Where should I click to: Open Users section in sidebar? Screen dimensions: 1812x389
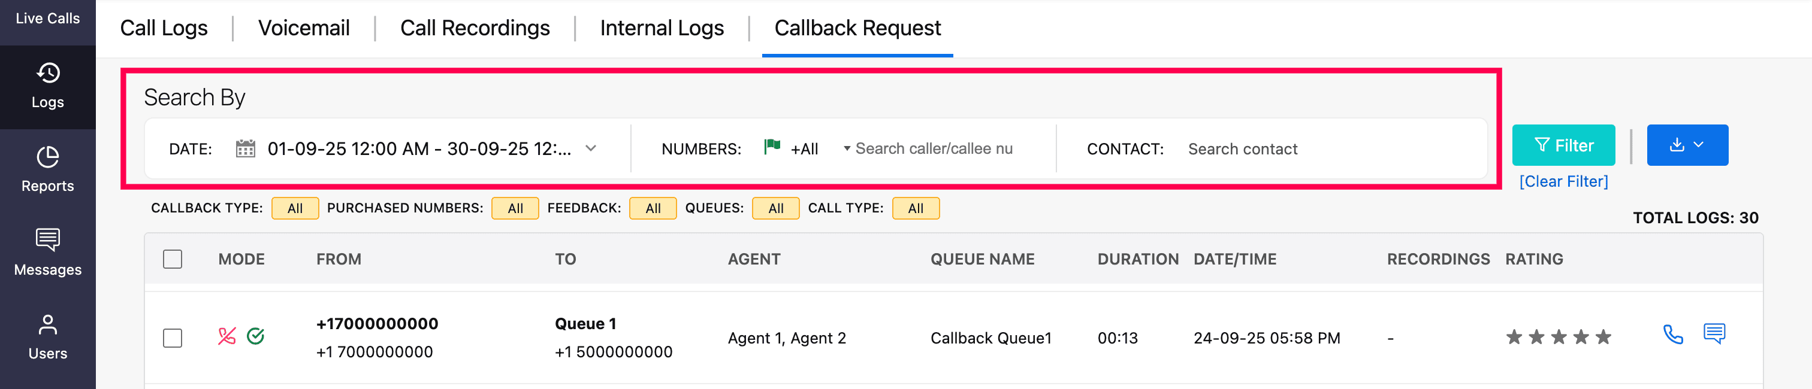(48, 336)
